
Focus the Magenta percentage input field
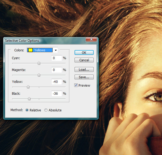[x=57, y=70]
